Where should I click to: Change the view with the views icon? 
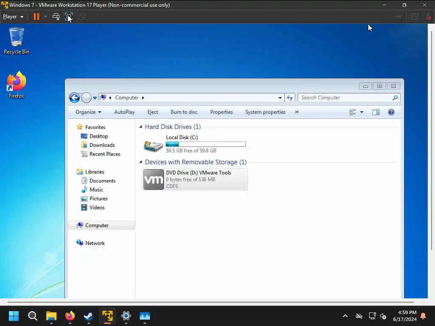click(353, 112)
